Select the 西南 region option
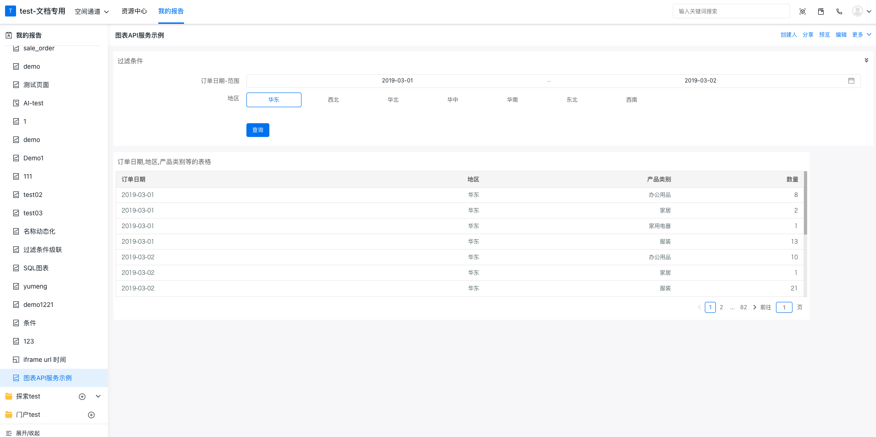Screen dimensions: 876x437 tap(632, 100)
